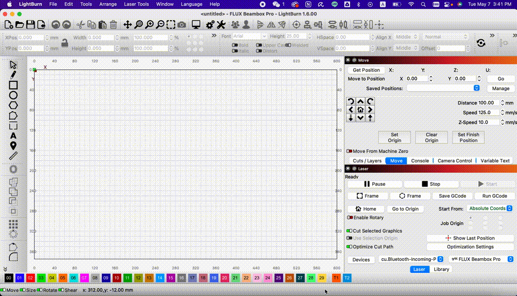Toggle Move From Machine Zero switch
Screen dimensions: 517x296
[349, 151]
